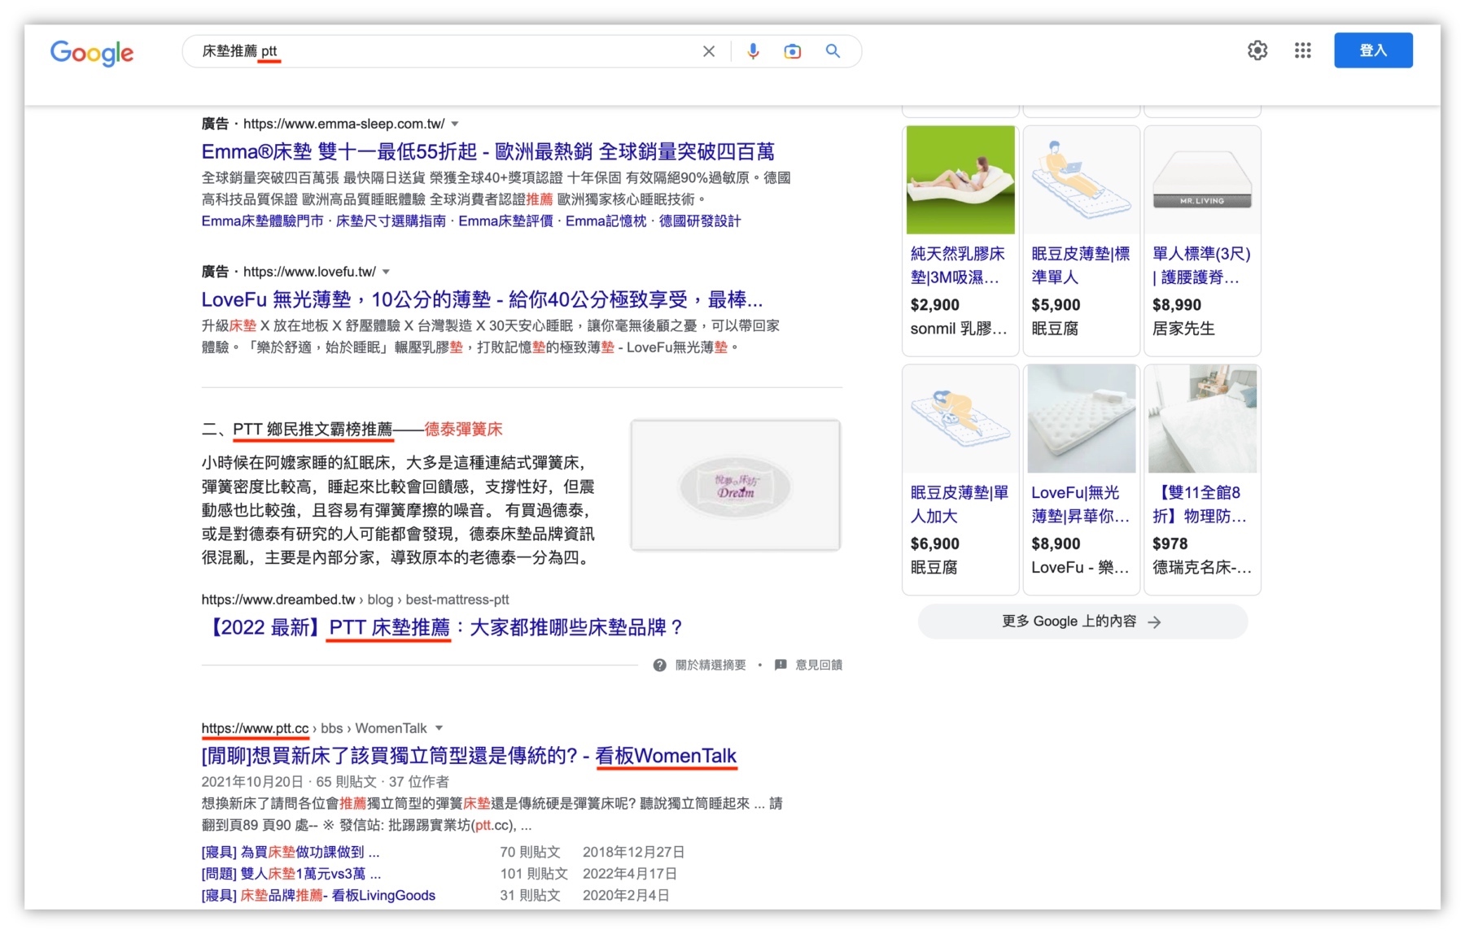
Task: Expand dropdown arrow beside emma-sleep ad URL
Action: click(455, 123)
